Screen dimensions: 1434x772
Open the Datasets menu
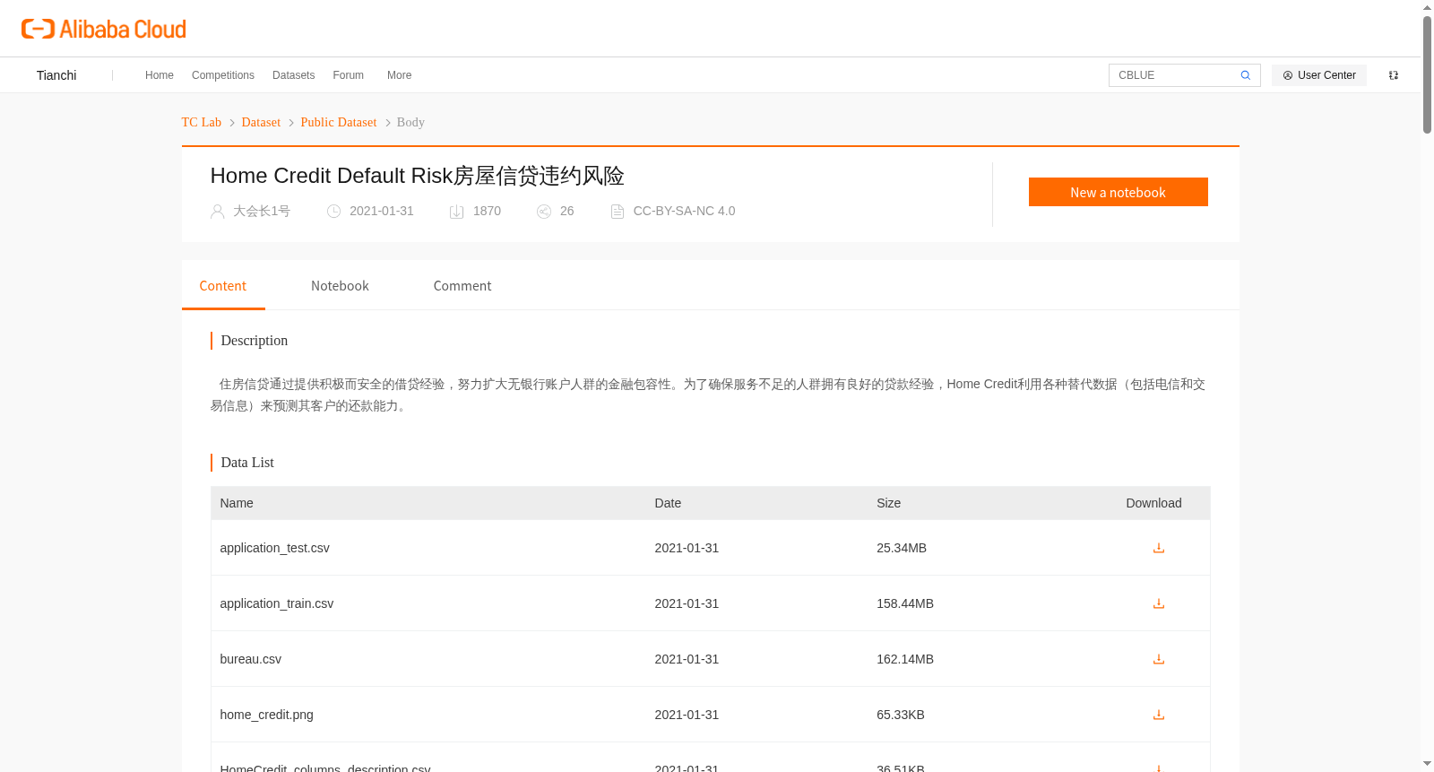(x=294, y=75)
